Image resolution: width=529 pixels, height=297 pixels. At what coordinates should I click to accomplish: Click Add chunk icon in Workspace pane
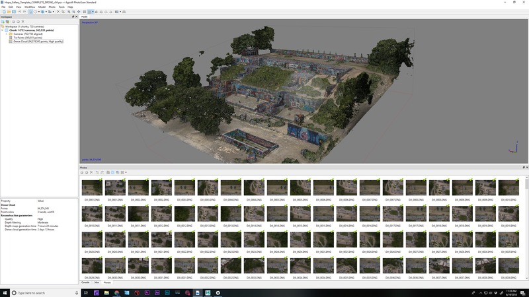(3, 21)
